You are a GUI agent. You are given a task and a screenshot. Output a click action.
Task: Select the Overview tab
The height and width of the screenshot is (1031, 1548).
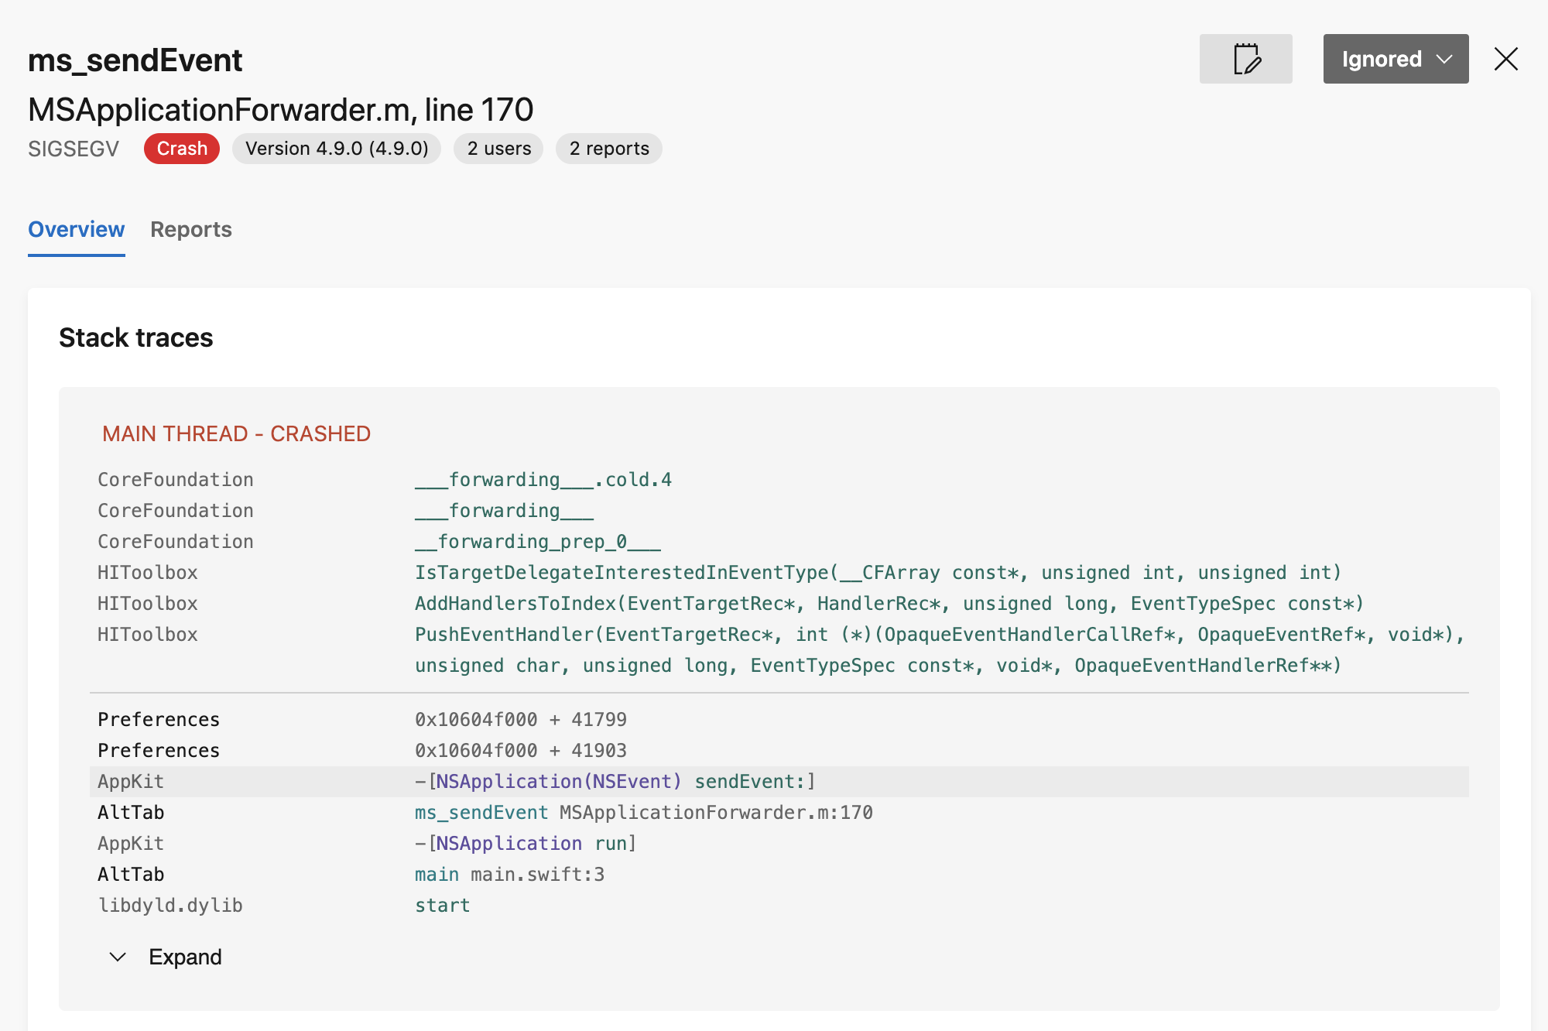[76, 229]
